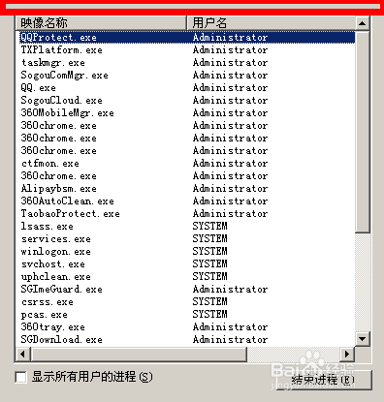Click Administrator in the TXPlatform.exe row

[230, 50]
